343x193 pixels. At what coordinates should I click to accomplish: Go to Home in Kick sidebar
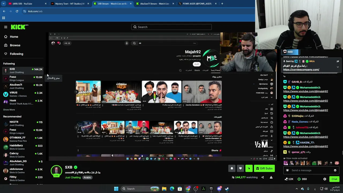[14, 37]
